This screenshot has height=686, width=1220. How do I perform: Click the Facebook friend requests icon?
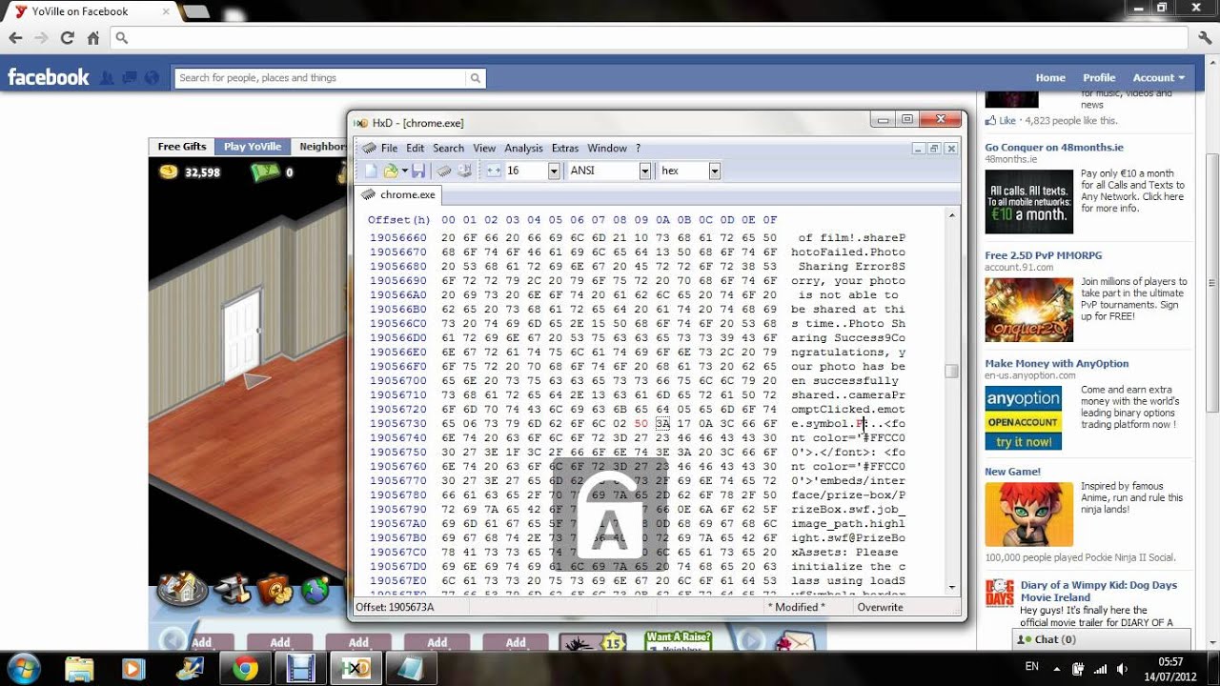[108, 78]
